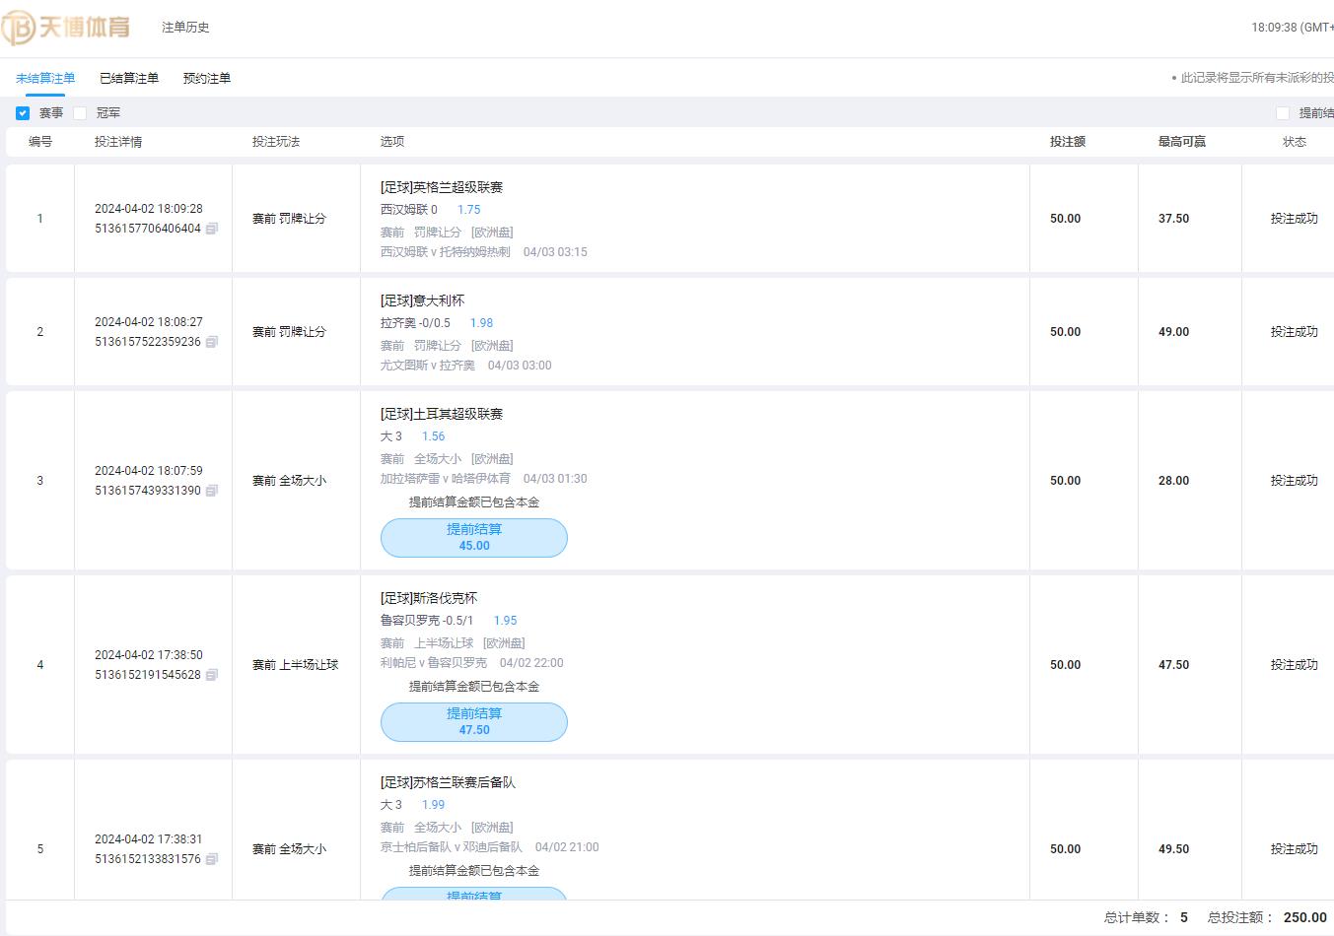
Task: Cash out early for 47.50
Action: point(474,721)
